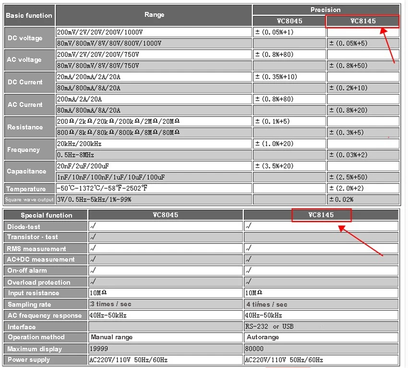Select precision "±(2.0%+2)"

[363, 188]
